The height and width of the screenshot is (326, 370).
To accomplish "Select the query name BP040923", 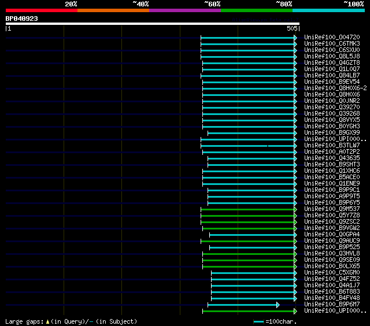I will pyautogui.click(x=22, y=18).
